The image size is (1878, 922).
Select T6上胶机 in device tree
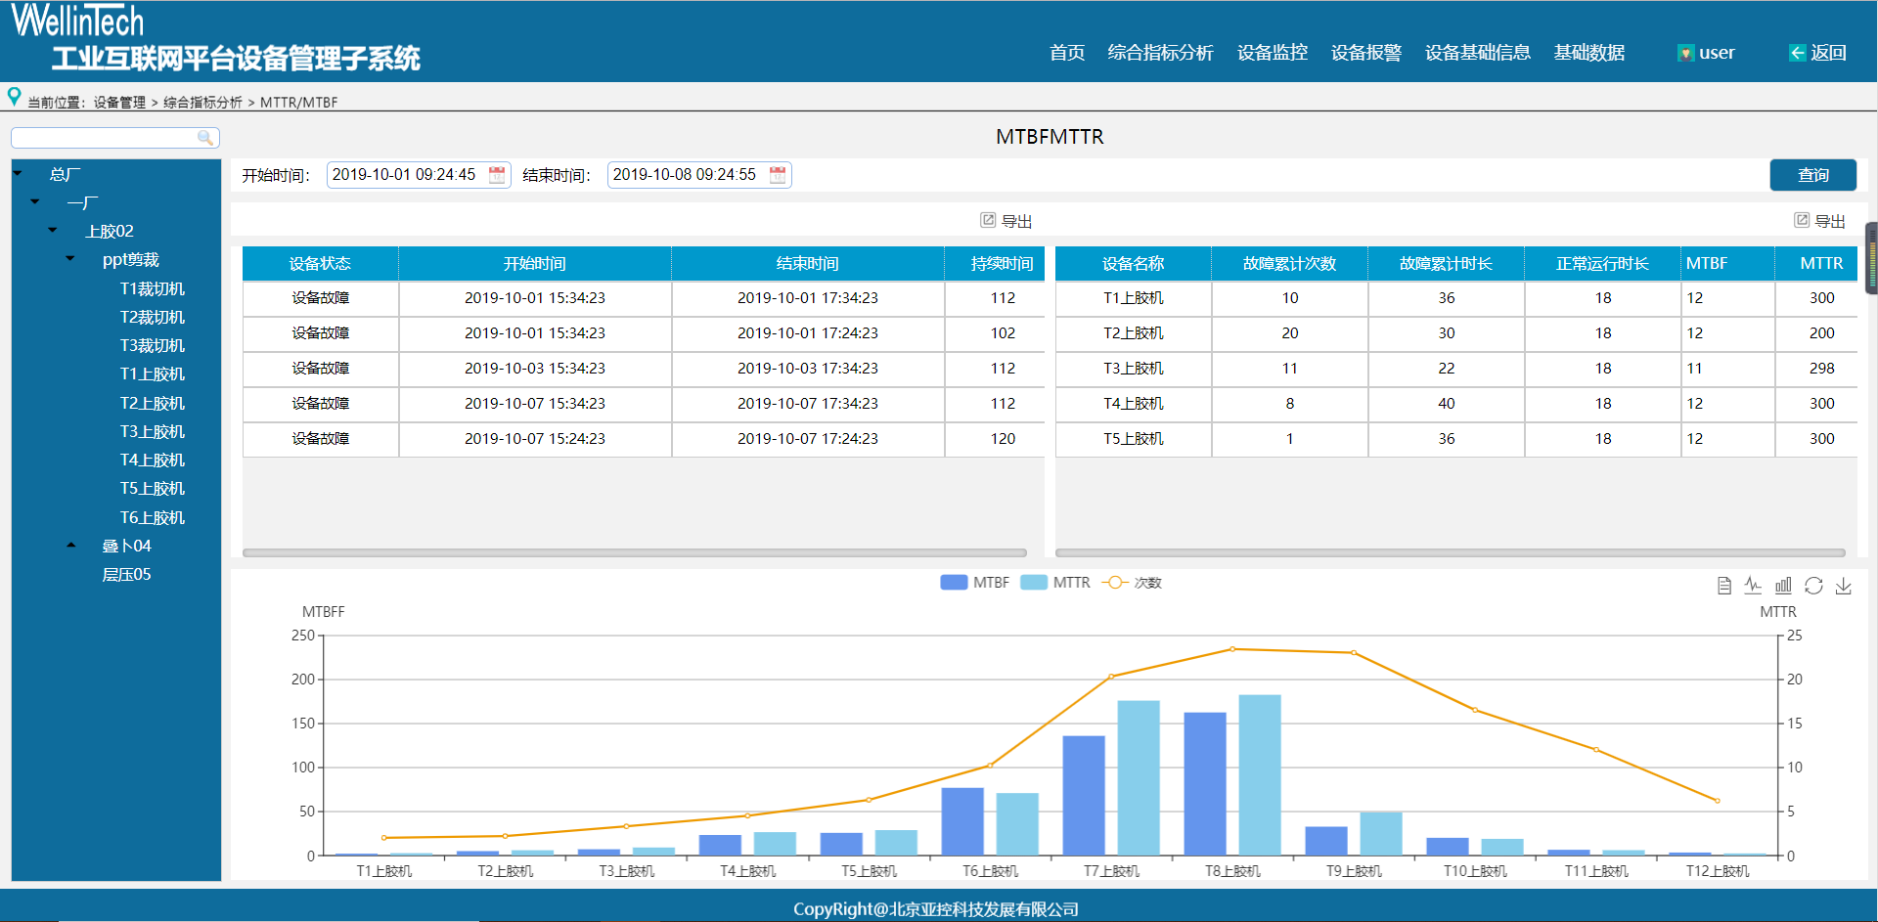(x=152, y=517)
